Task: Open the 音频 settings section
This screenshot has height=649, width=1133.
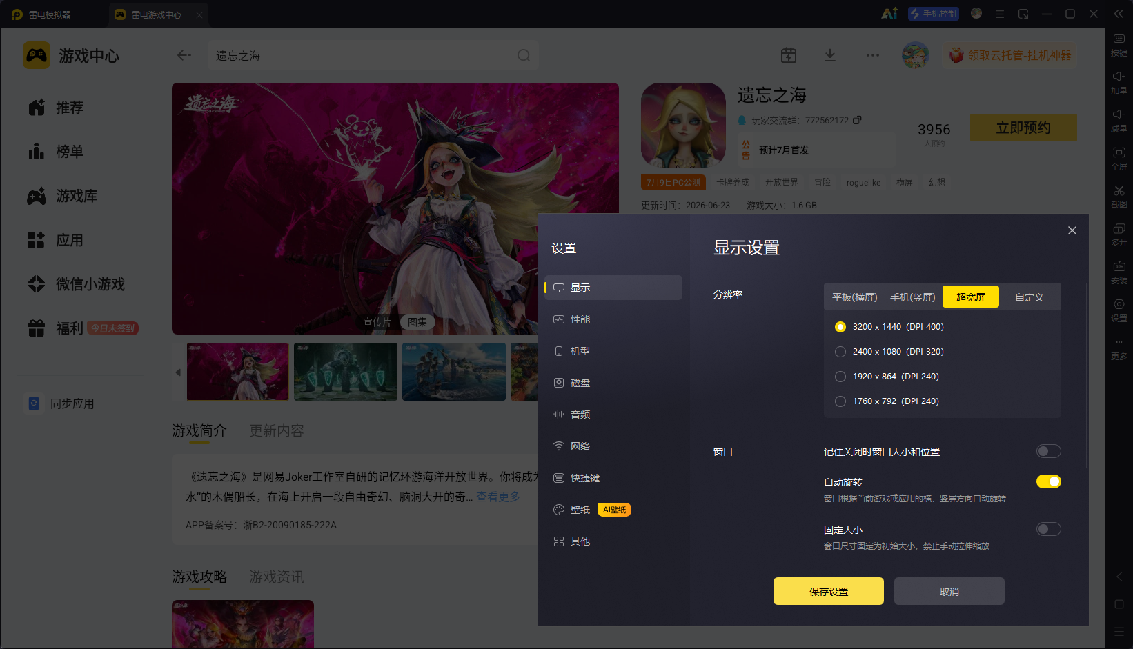Action: pos(613,415)
